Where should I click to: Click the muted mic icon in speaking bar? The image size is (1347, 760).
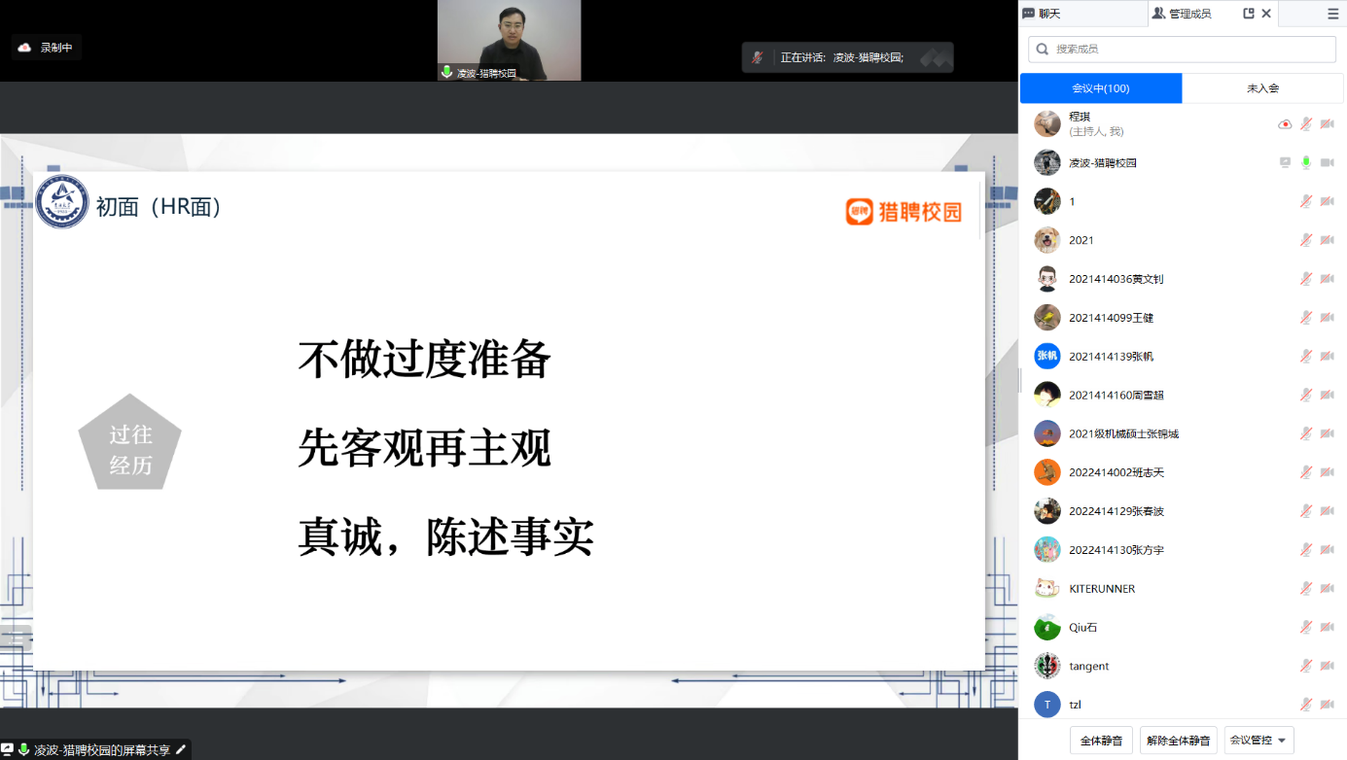click(757, 57)
